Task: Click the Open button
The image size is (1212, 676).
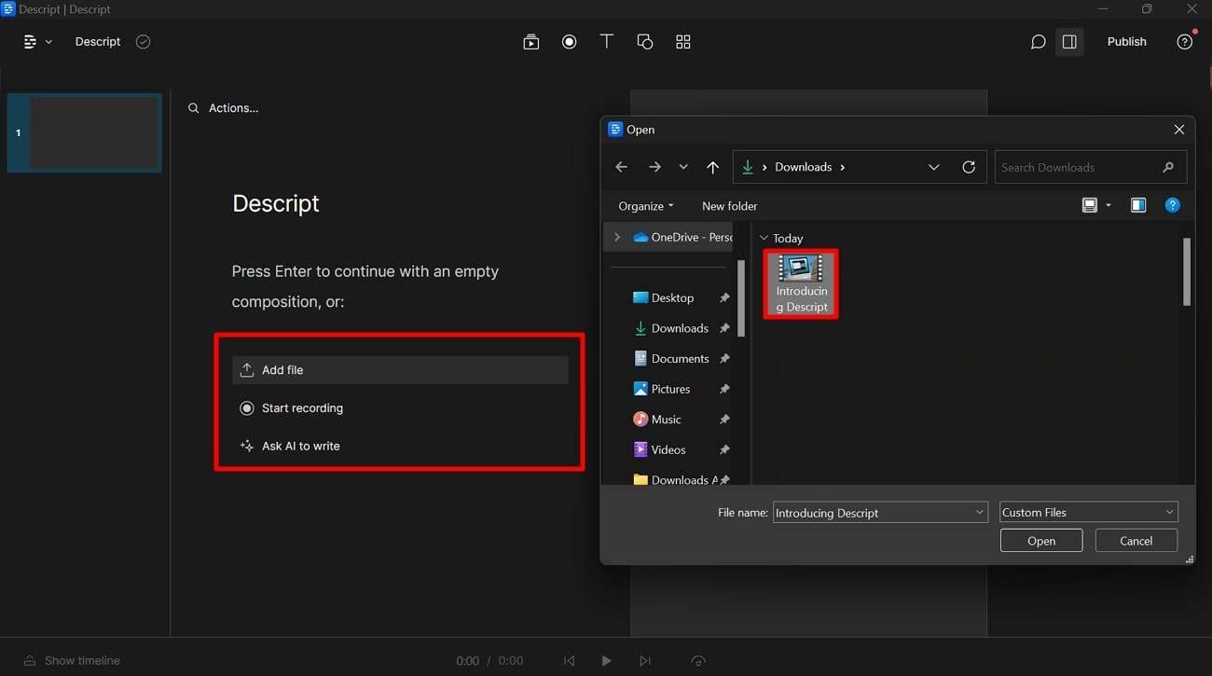Action: pos(1041,541)
